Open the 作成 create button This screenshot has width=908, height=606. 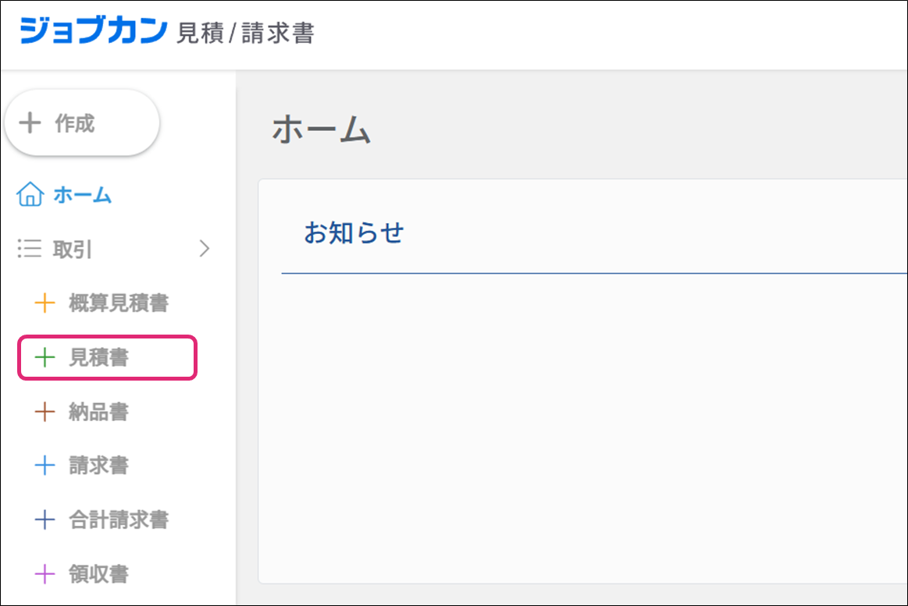coord(82,123)
